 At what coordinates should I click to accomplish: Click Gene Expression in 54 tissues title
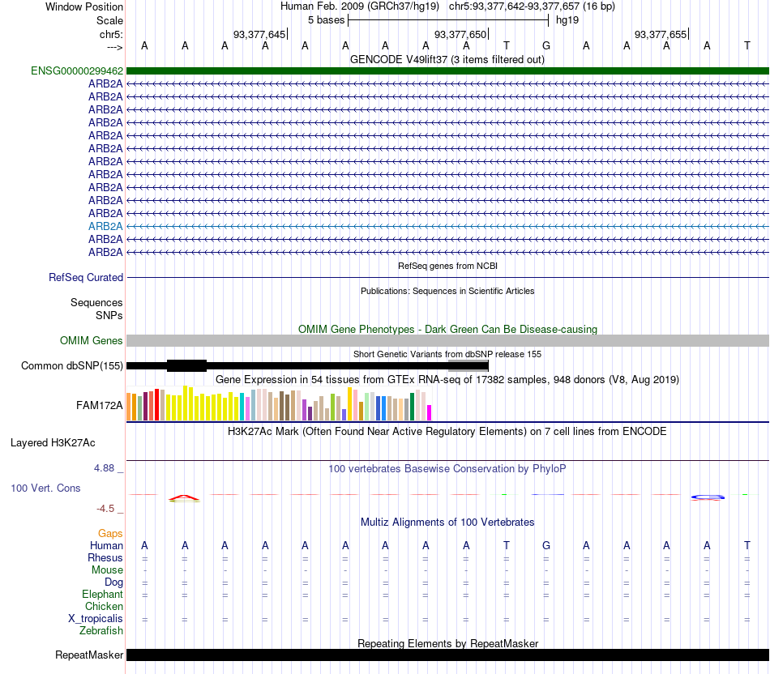[x=447, y=379]
